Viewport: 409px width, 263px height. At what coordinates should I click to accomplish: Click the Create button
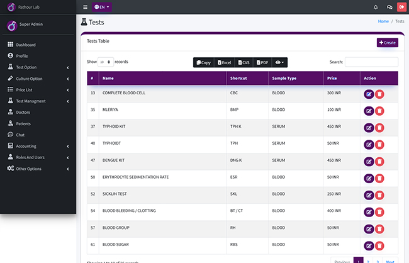coord(388,43)
